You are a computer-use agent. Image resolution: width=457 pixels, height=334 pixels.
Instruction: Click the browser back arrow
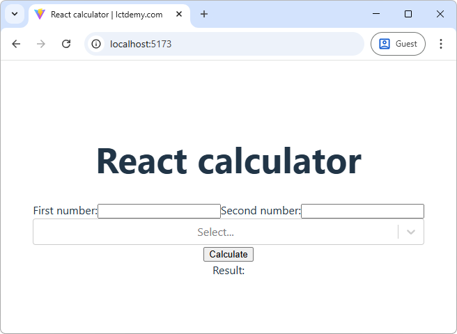coord(16,44)
